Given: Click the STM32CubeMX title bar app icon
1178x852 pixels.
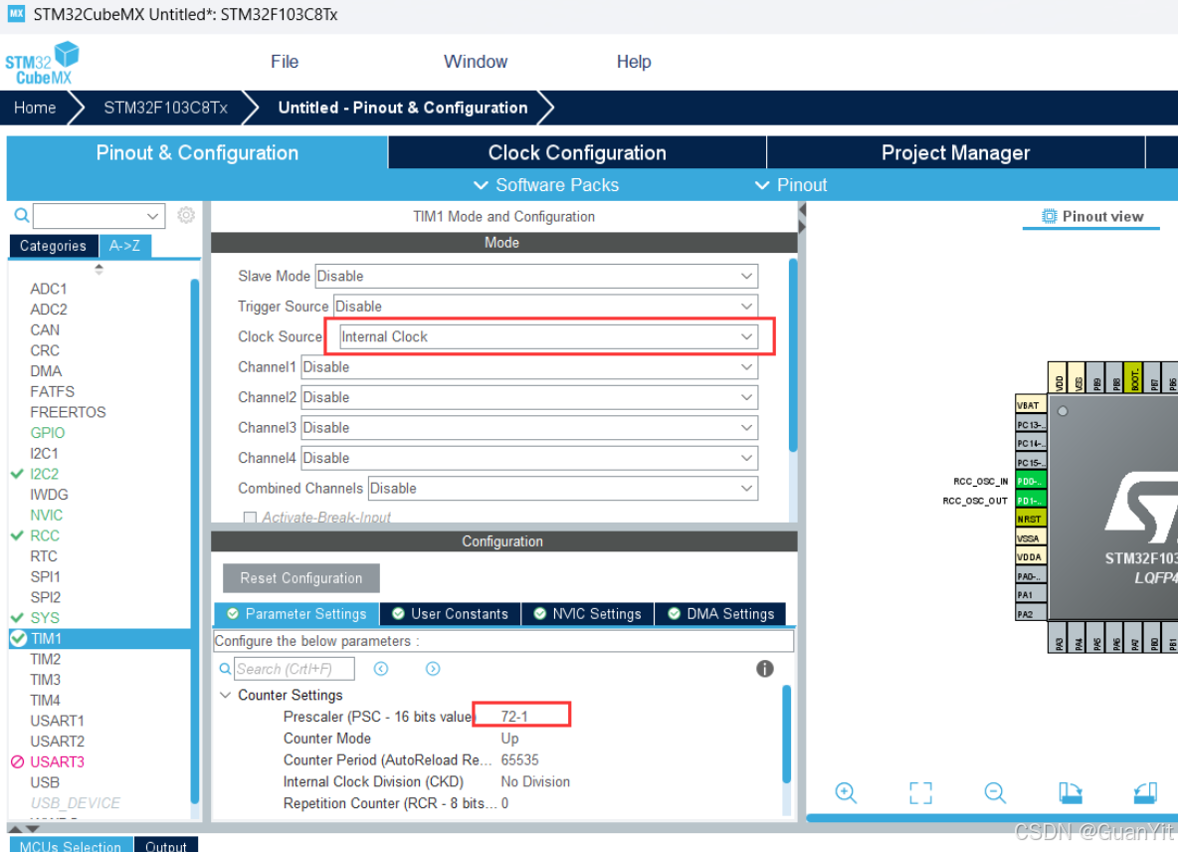Looking at the screenshot, I should (17, 14).
